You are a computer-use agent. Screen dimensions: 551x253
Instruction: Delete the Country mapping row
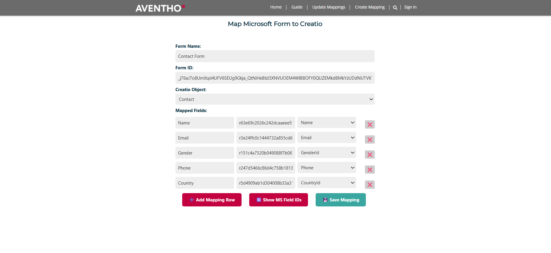click(x=370, y=185)
